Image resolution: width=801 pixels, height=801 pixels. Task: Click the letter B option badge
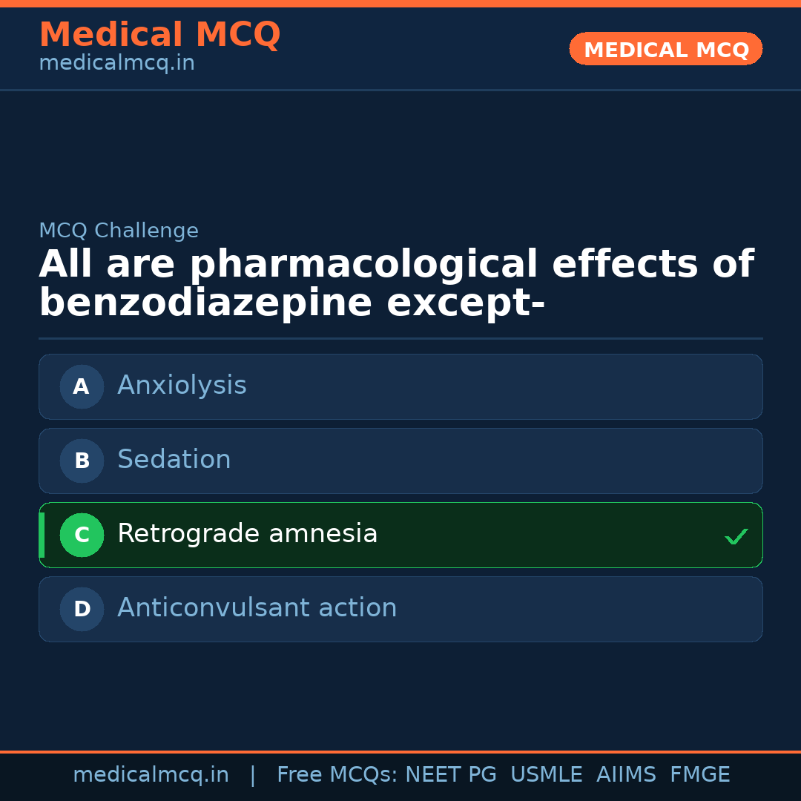click(x=82, y=461)
